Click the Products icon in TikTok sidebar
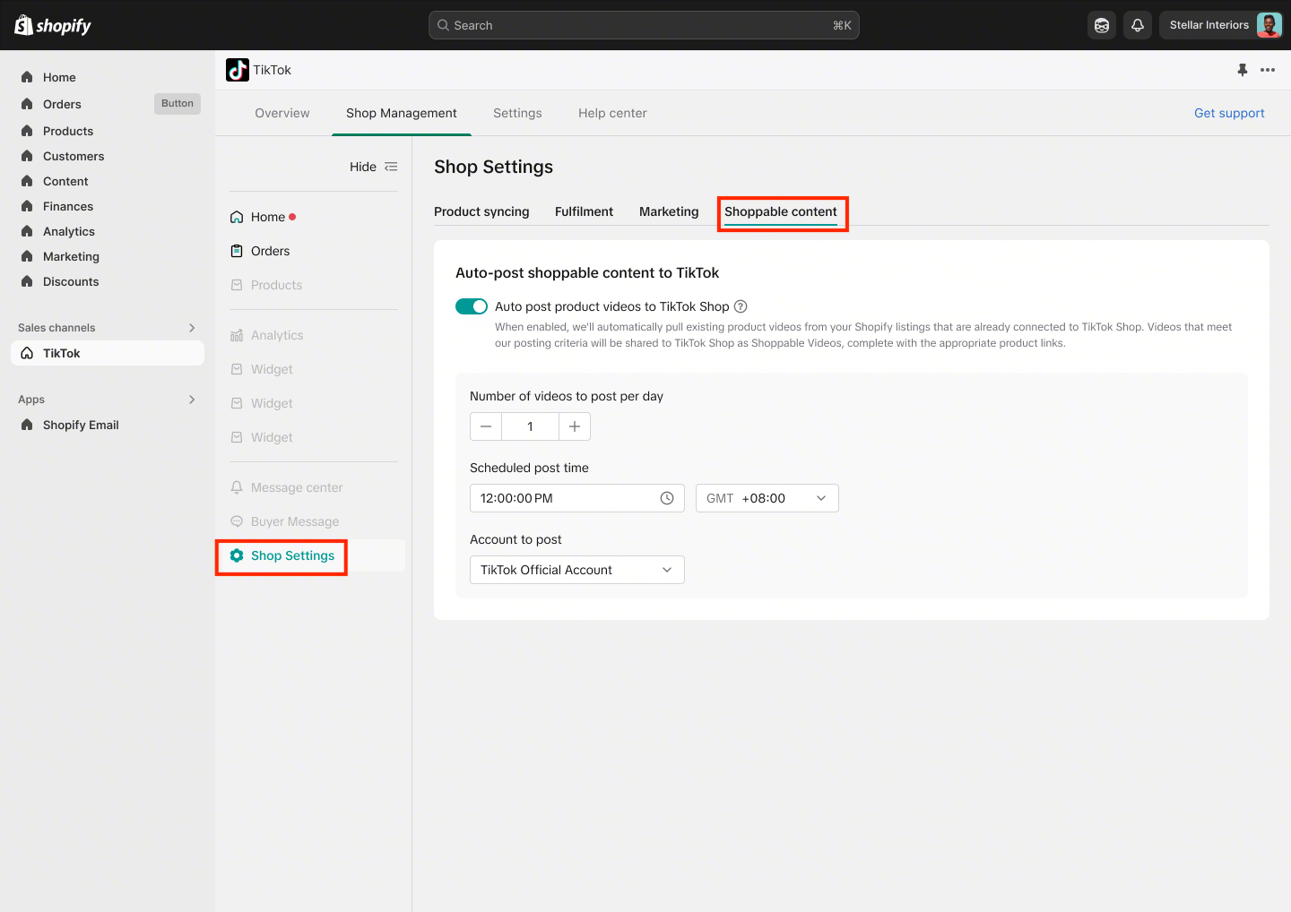 (x=237, y=285)
